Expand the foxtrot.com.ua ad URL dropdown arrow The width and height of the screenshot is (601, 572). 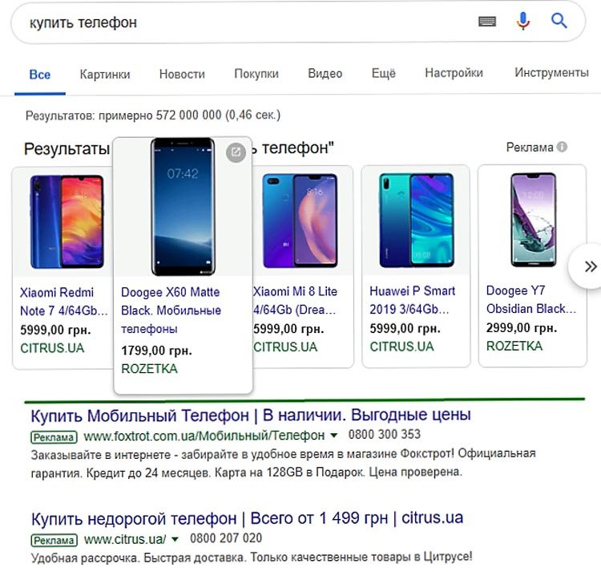pyautogui.click(x=334, y=435)
